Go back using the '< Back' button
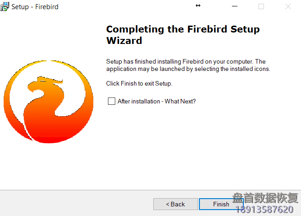Viewport: 301px width, 216px height. pos(176,204)
